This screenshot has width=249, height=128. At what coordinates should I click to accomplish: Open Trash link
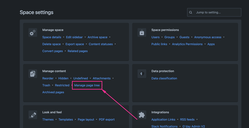point(46,85)
